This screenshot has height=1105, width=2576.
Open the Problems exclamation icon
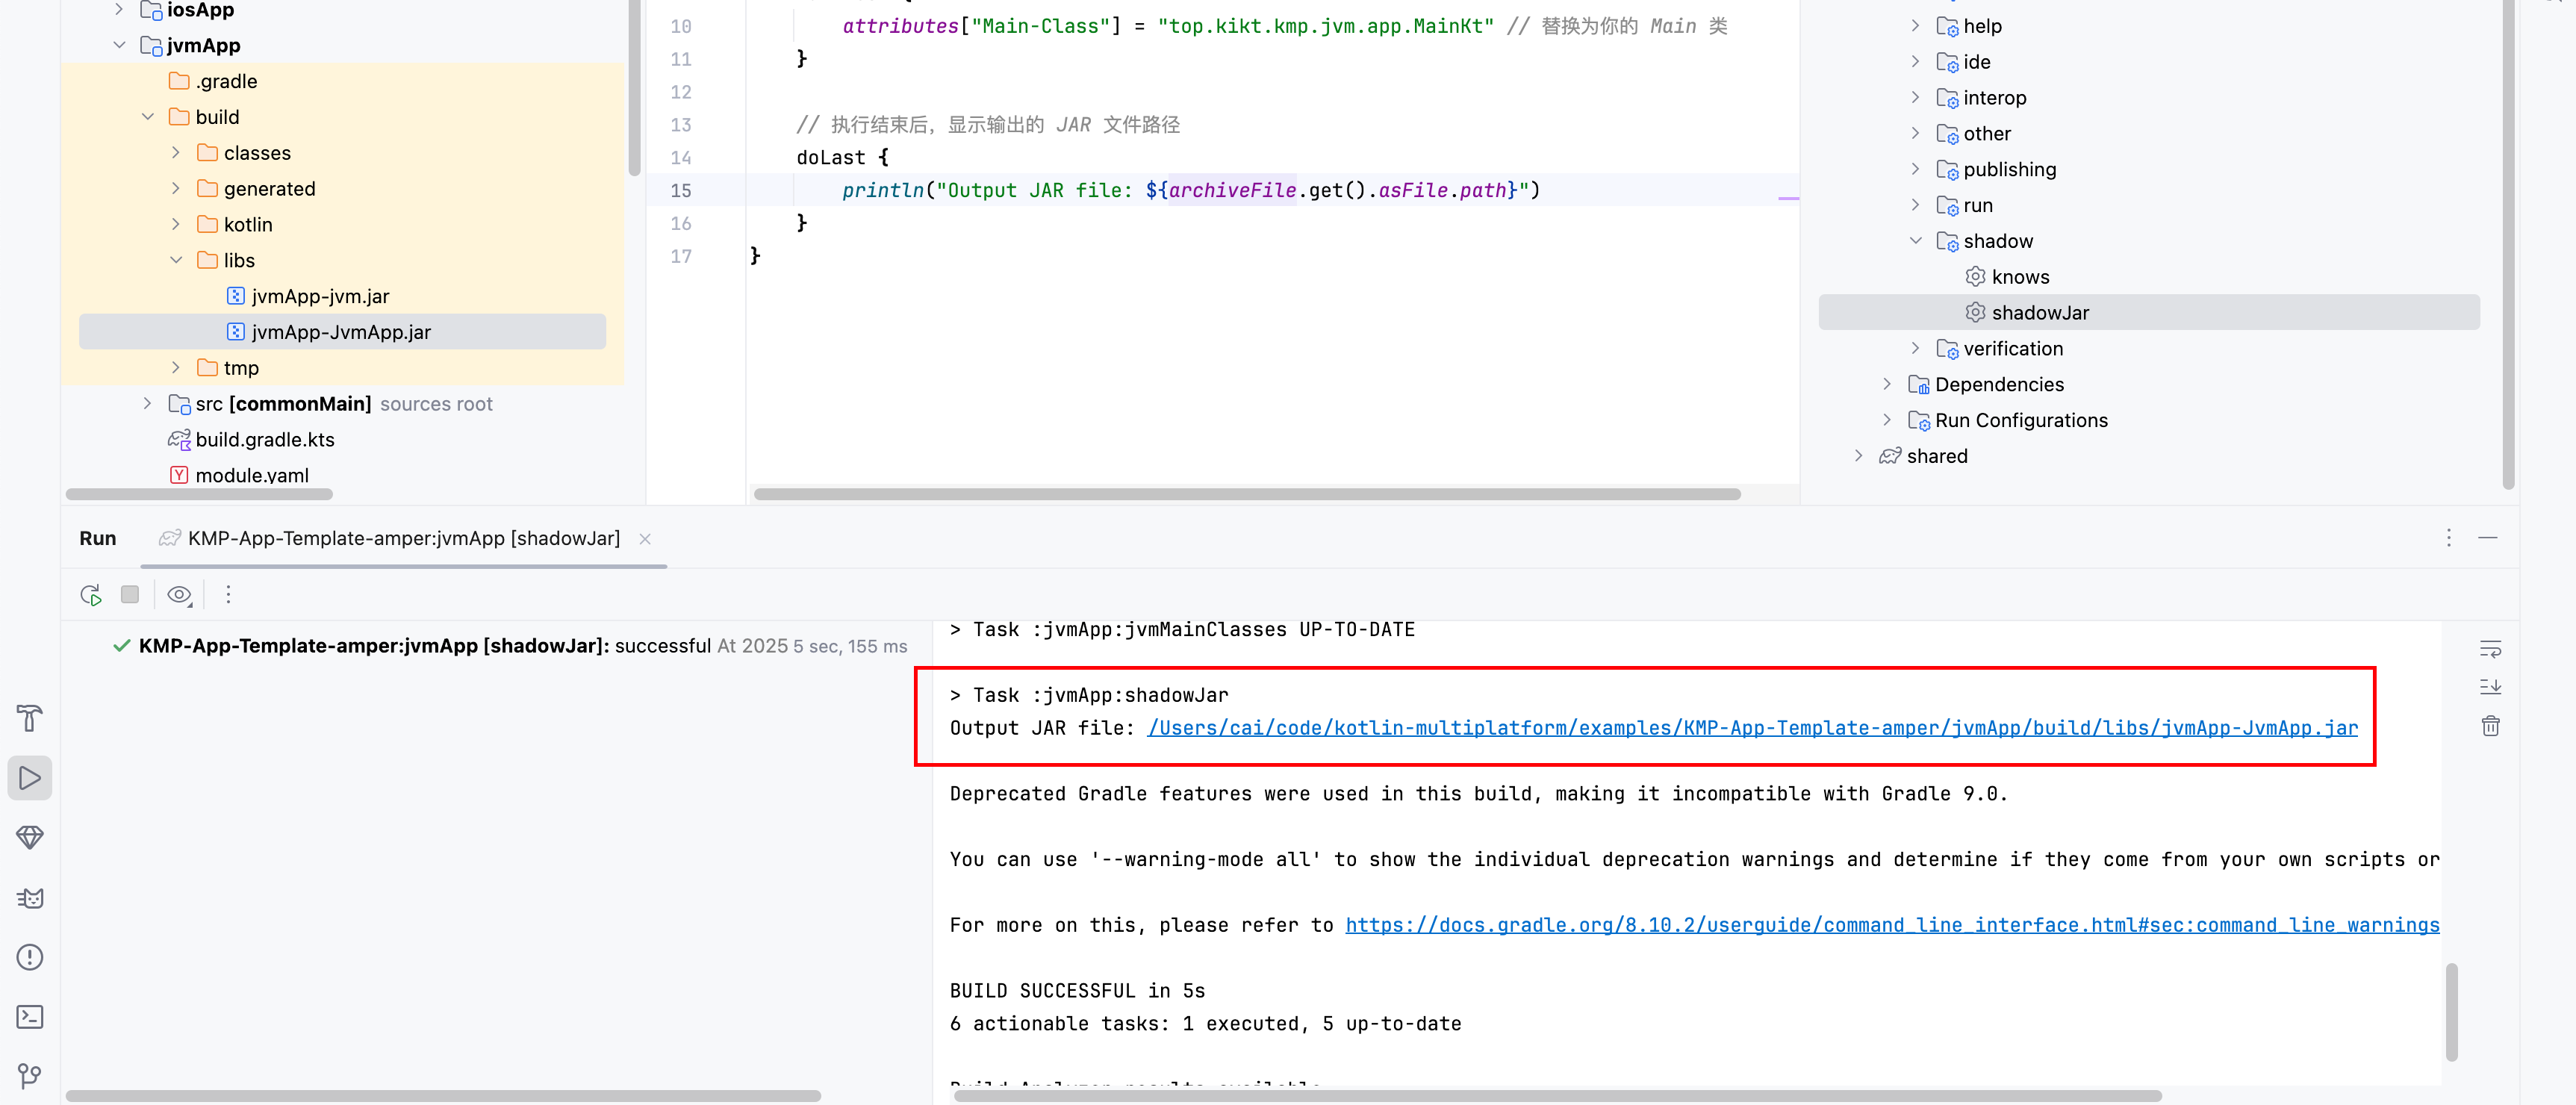click(30, 957)
